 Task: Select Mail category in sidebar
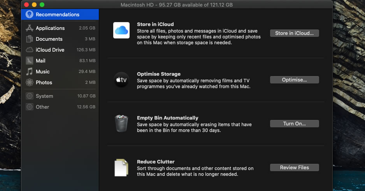tap(61, 61)
